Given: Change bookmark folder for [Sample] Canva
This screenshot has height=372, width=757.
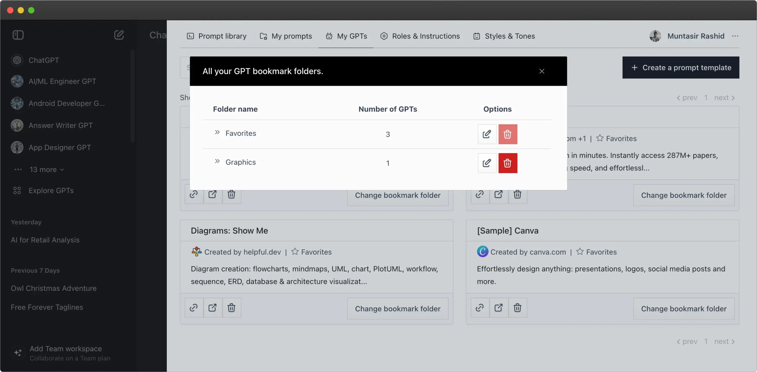Looking at the screenshot, I should click(684, 309).
